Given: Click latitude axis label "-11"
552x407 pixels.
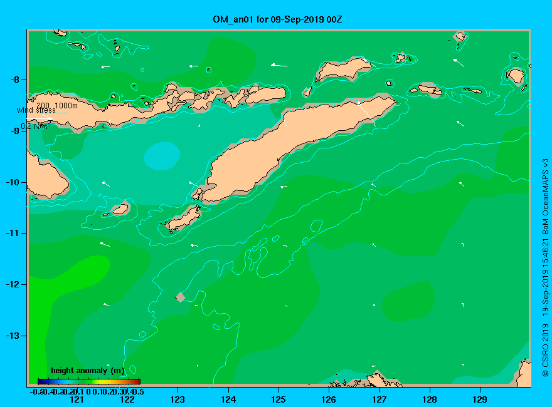Looking at the screenshot, I should (x=13, y=234).
